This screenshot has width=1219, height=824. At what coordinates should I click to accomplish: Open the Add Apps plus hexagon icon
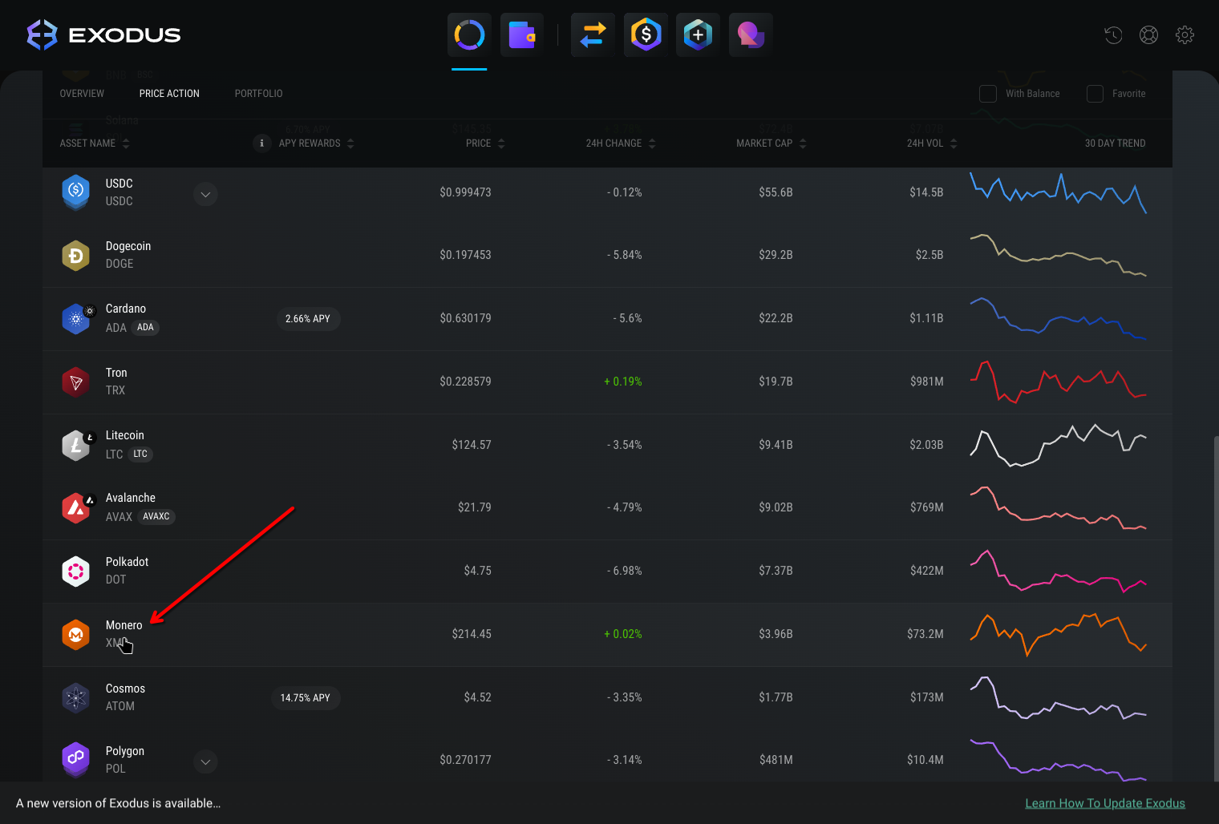tap(698, 35)
